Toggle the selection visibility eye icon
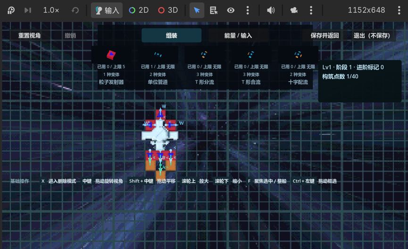 pos(231,10)
